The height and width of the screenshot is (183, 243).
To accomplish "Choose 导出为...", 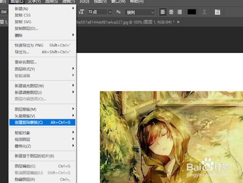I will point(42,52).
